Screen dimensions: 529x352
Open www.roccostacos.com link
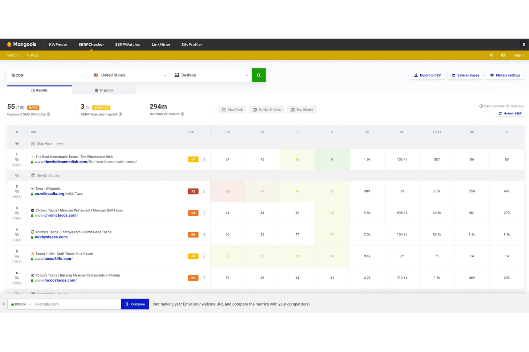[x=56, y=280]
